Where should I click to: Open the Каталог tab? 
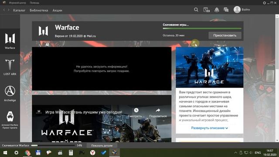[x=19, y=10]
